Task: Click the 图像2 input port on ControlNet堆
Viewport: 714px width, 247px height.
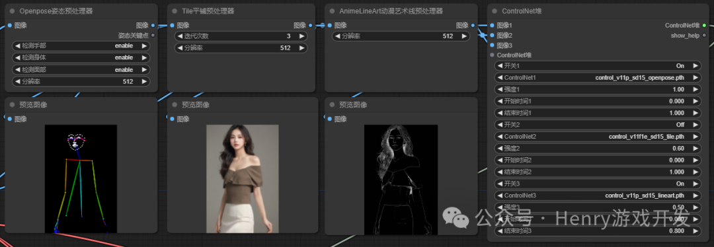Action: (492, 35)
